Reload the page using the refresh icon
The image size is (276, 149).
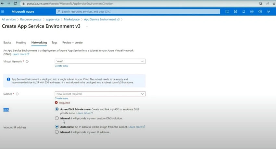click(16, 4)
